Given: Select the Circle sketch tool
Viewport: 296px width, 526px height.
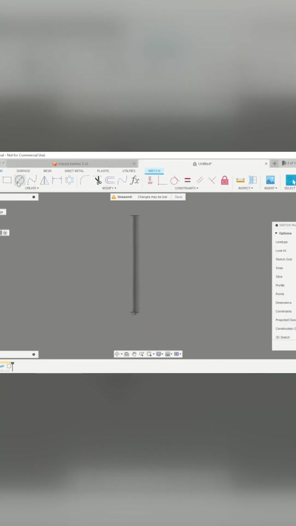Looking at the screenshot, I should pos(19,180).
